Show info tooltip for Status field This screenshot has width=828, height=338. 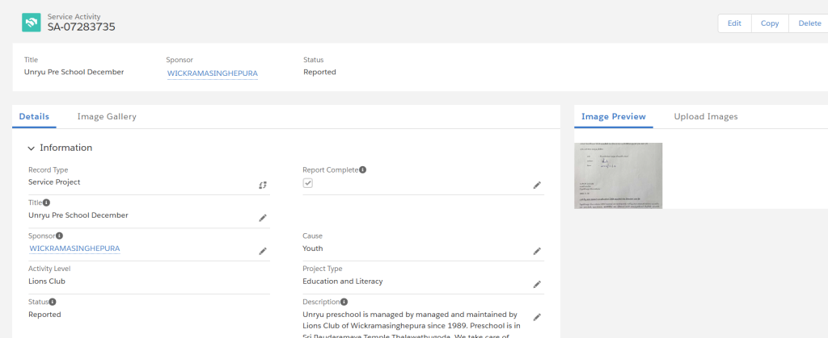(53, 303)
